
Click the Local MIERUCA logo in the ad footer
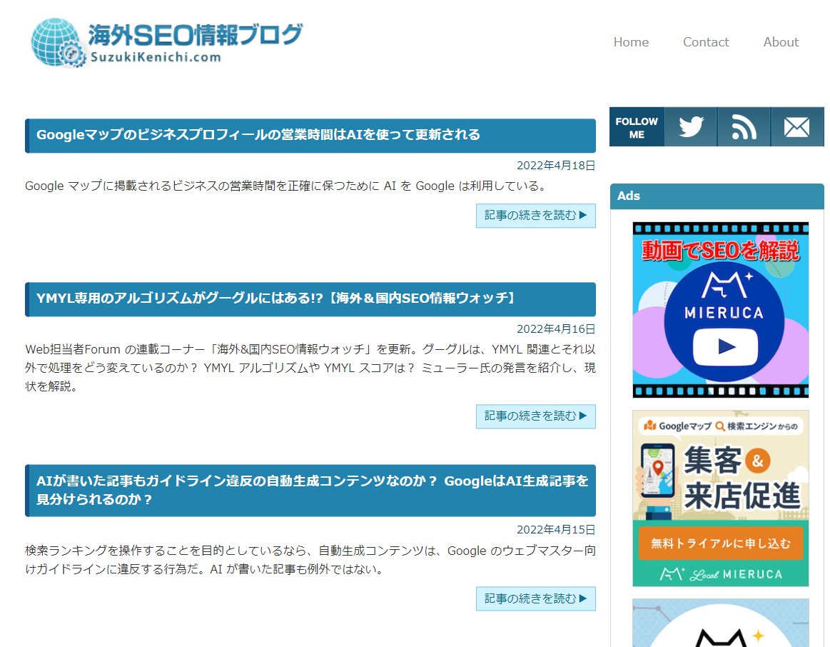[x=721, y=574]
